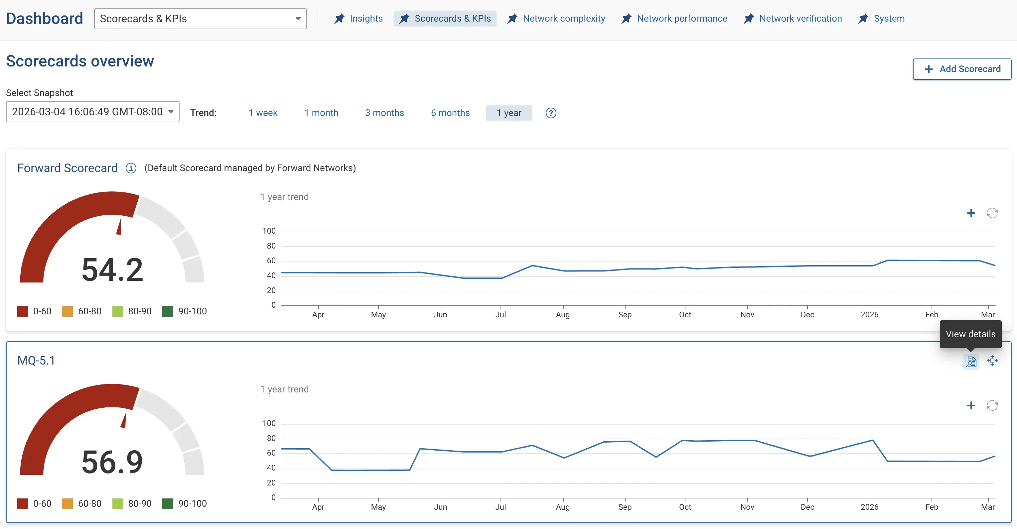Click the pin icon next to Insights
Screen dimensions: 1017x529
[x=339, y=19]
